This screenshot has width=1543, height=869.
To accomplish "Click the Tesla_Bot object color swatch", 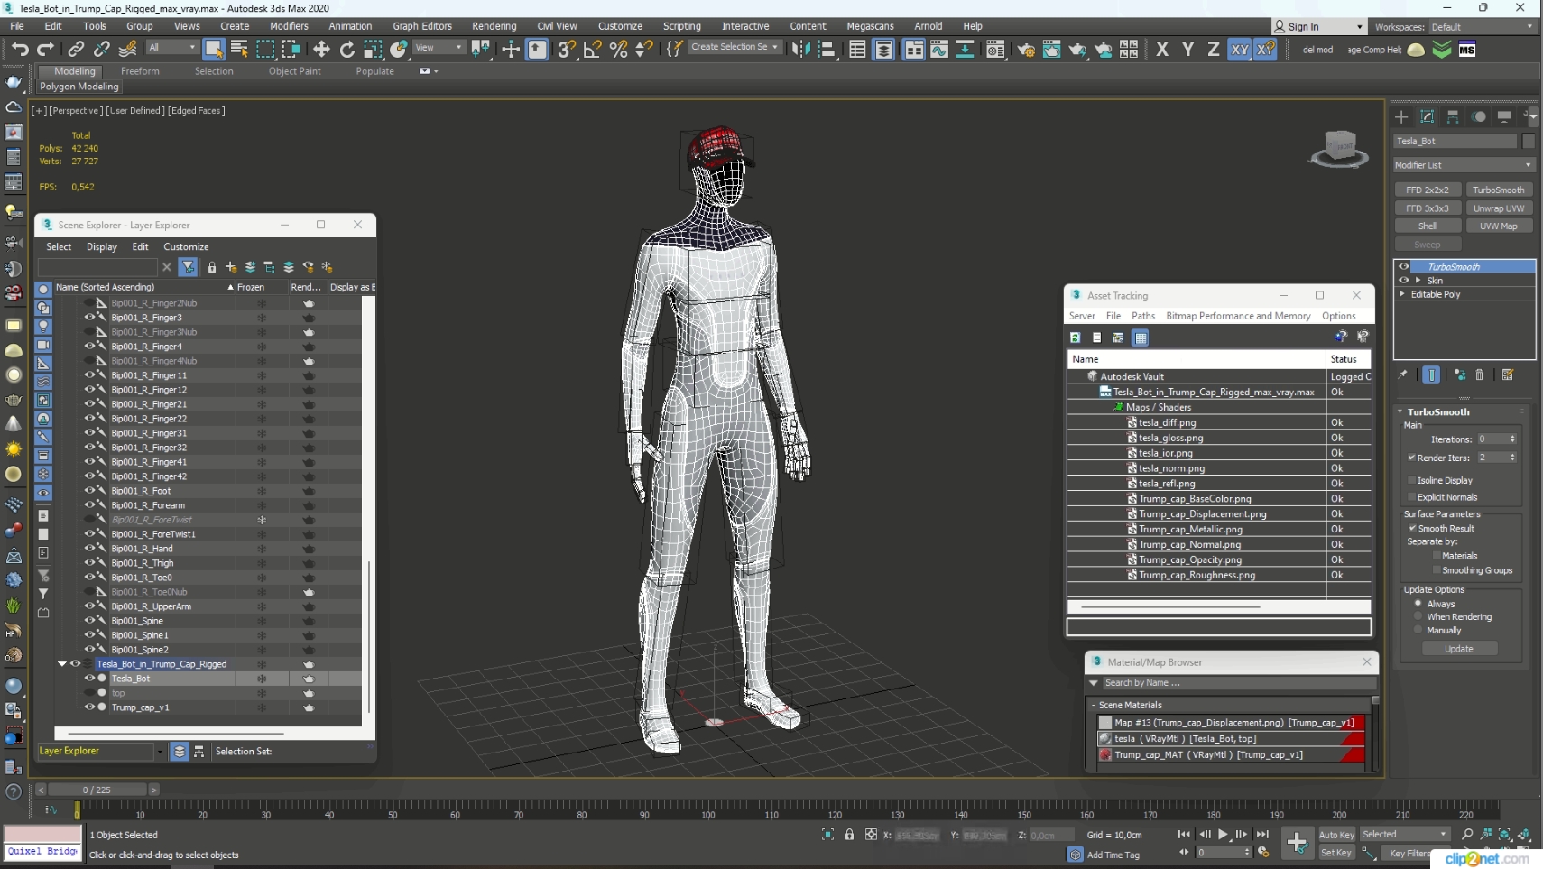I will pyautogui.click(x=1529, y=141).
